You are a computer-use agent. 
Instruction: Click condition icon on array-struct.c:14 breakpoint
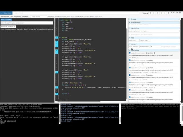147,53
